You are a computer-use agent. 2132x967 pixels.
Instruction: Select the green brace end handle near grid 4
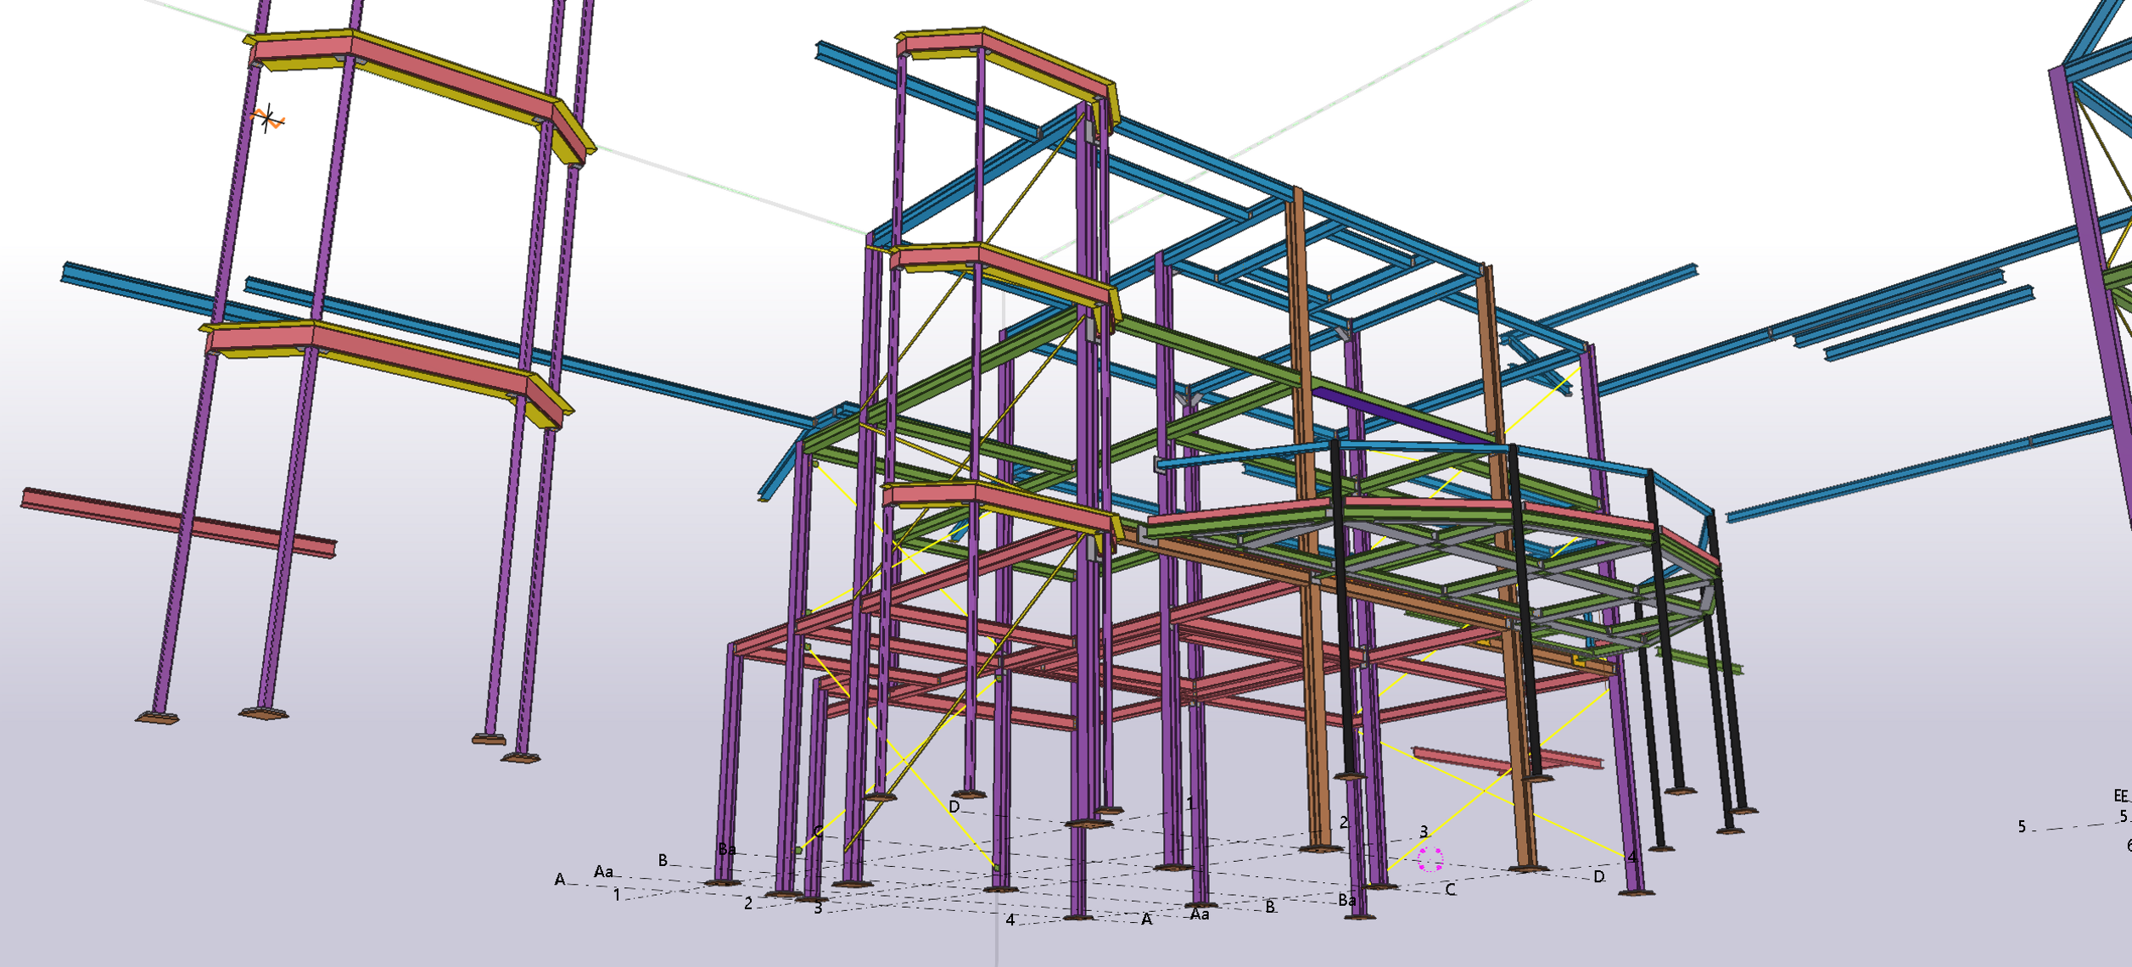pyautogui.click(x=996, y=868)
